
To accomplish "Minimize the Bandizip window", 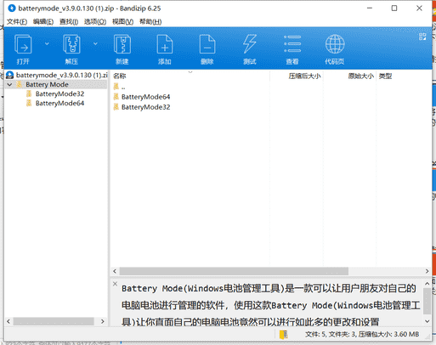I will 370,8.
